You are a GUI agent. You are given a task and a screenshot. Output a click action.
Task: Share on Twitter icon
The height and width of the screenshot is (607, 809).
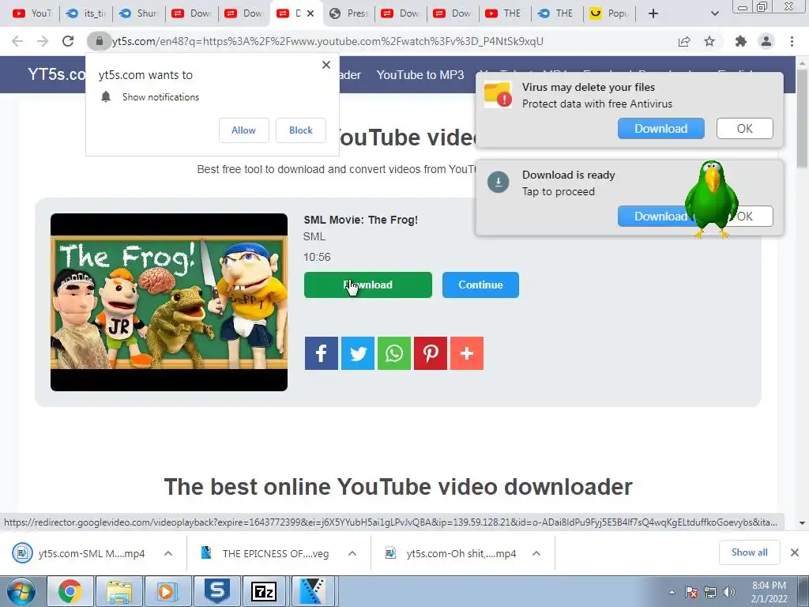(x=358, y=353)
